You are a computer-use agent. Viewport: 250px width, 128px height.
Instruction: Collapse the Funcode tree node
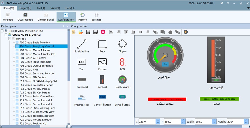[x=10, y=39]
